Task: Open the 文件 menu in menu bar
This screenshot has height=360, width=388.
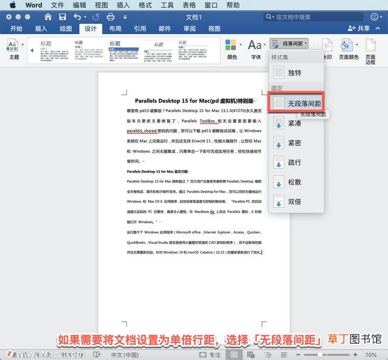Action: click(x=58, y=5)
